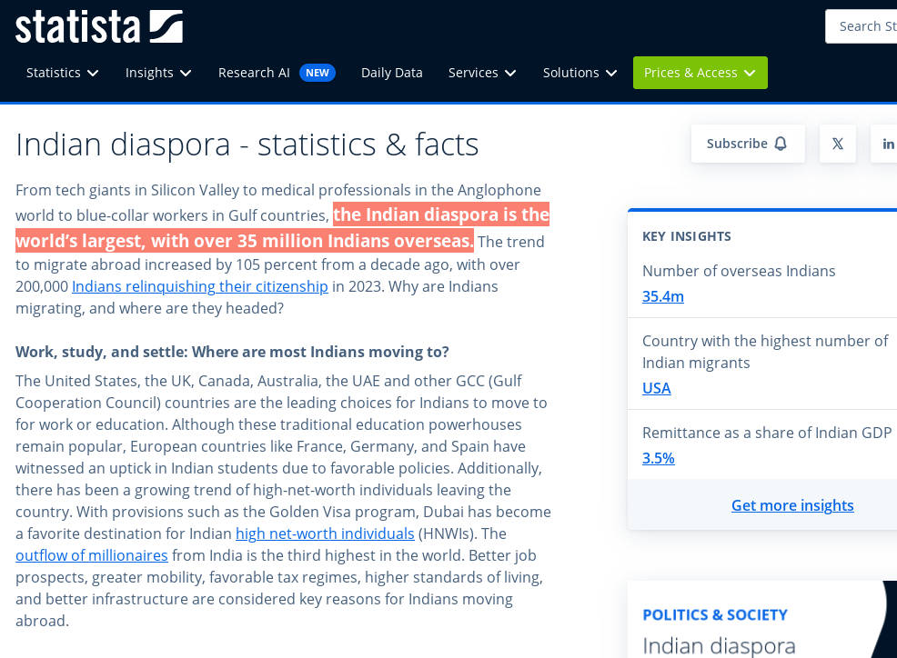Click the 'Indian diaspora' card title
This screenshot has width=897, height=658.
click(x=719, y=646)
